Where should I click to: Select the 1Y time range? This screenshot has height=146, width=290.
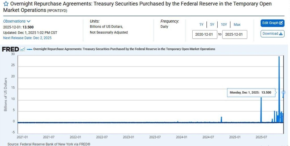pyautogui.click(x=201, y=25)
